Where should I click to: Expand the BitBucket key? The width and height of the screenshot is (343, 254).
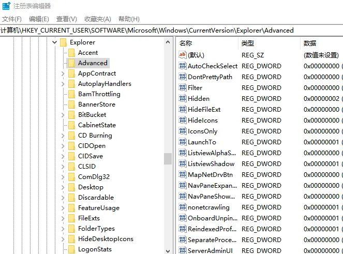63,115
